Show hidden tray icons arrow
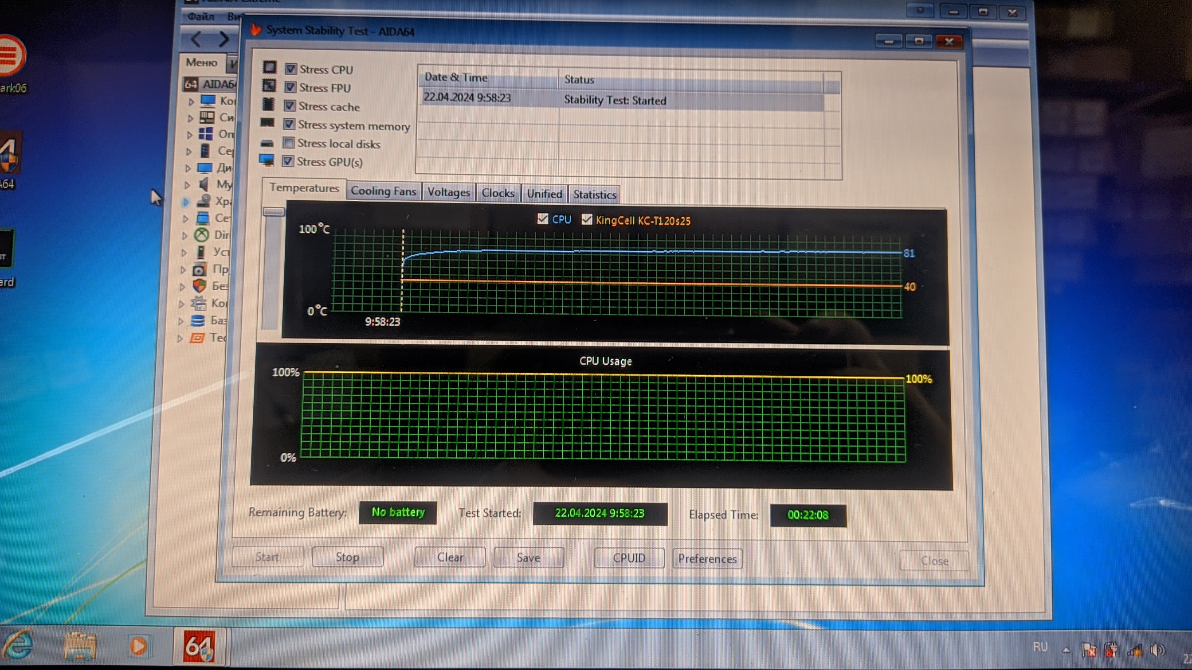The height and width of the screenshot is (670, 1192). (x=1067, y=651)
